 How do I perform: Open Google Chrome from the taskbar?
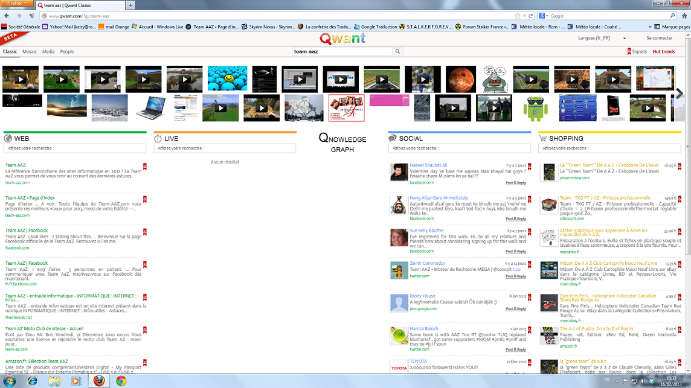pos(121,381)
